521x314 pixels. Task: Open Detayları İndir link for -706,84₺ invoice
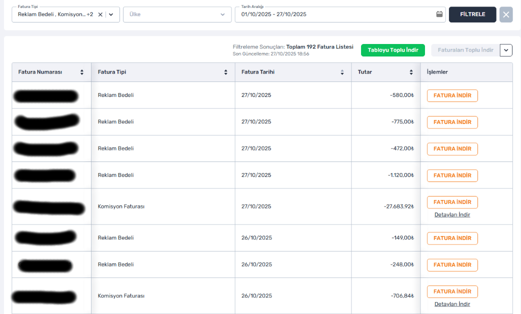(x=452, y=304)
